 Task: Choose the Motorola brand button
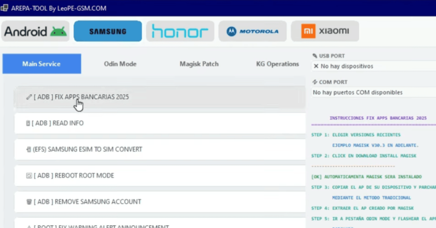click(252, 31)
